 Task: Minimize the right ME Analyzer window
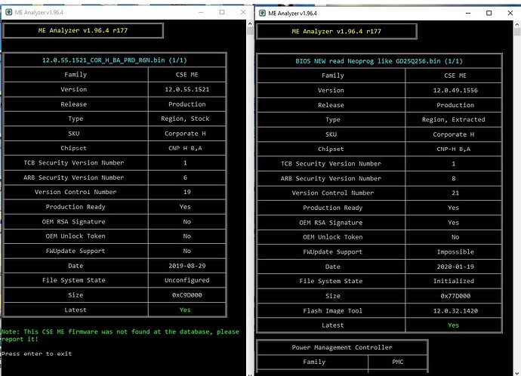(x=468, y=14)
